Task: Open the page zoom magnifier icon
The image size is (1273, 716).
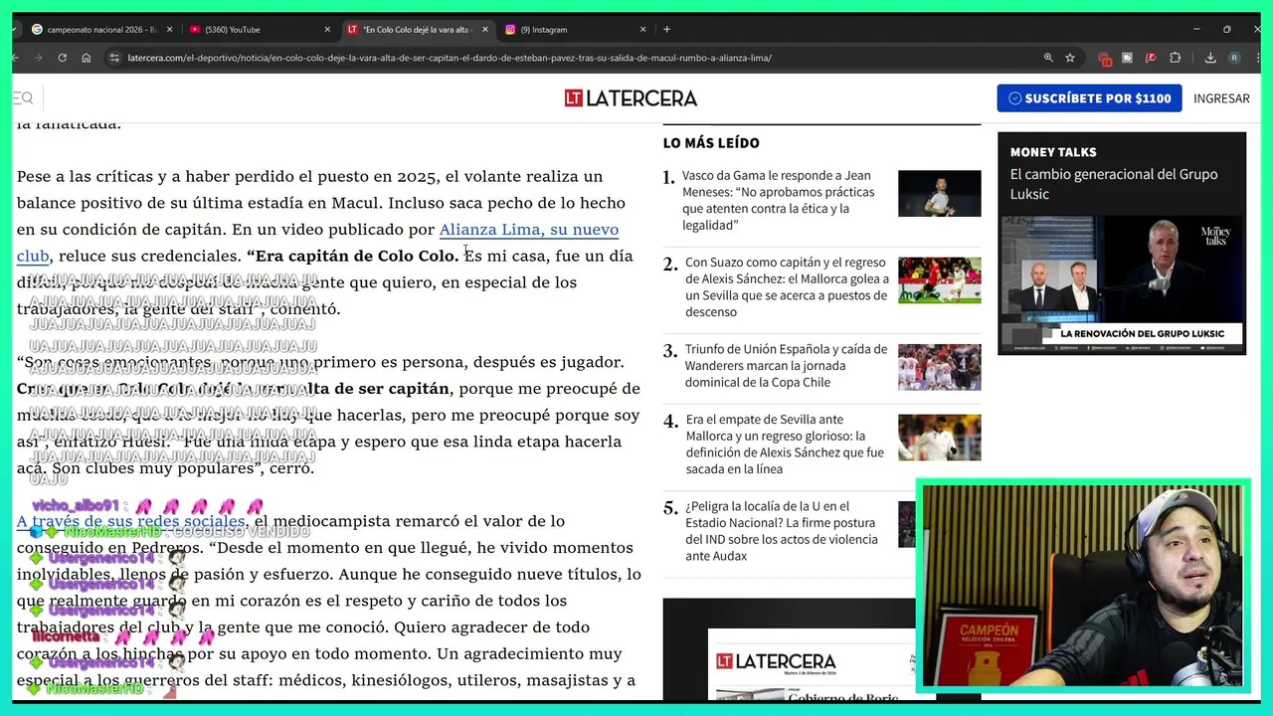Action: coord(1048,58)
